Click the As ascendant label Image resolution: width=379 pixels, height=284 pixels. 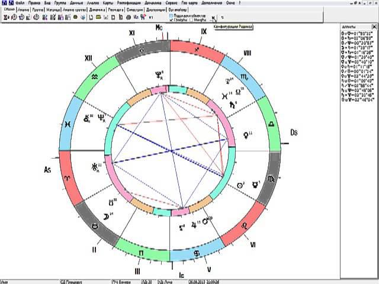[47, 170]
